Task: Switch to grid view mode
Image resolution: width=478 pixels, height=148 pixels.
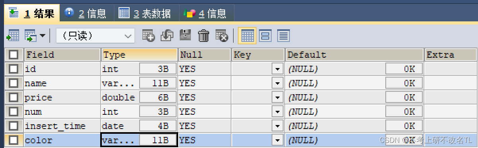Action: tap(247, 36)
